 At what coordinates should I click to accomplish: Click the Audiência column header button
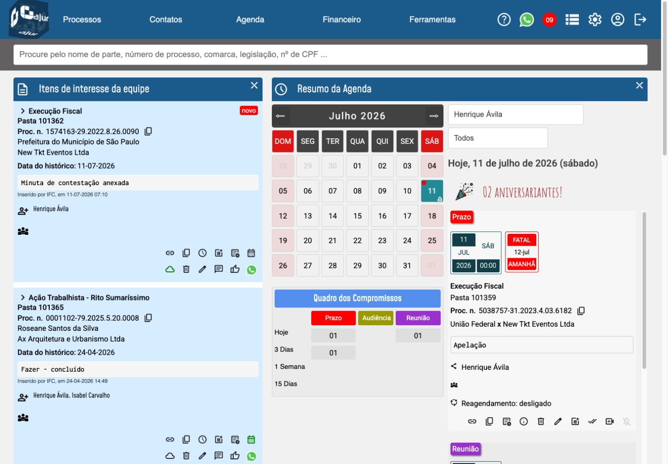point(376,318)
